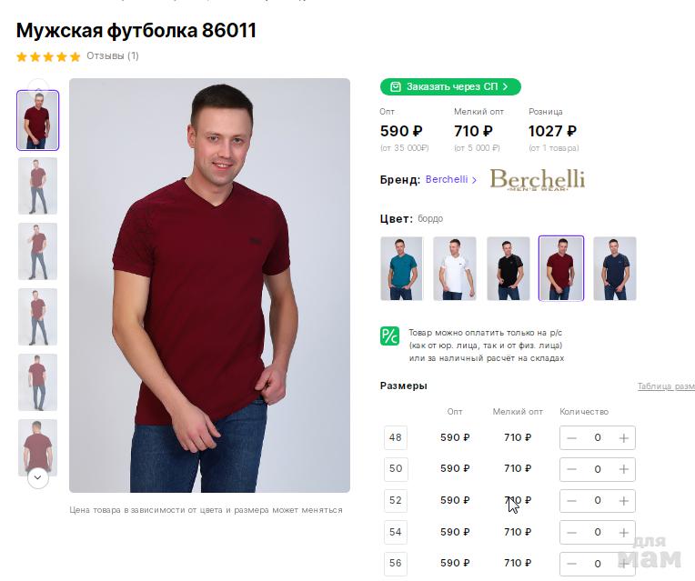Click the Berchelli brand logo
This screenshot has width=695, height=581.
(x=537, y=179)
